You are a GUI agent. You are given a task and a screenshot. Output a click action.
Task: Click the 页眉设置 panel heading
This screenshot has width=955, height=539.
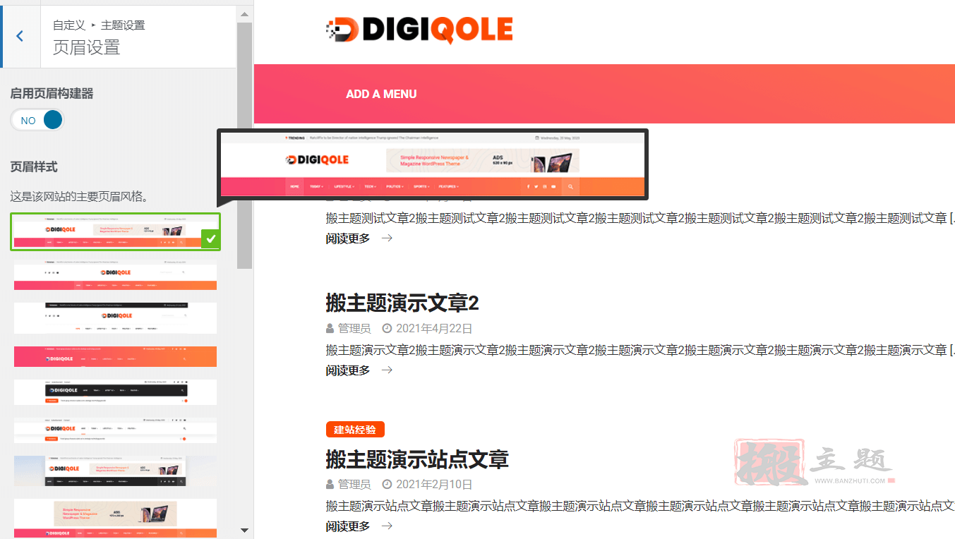coord(87,47)
